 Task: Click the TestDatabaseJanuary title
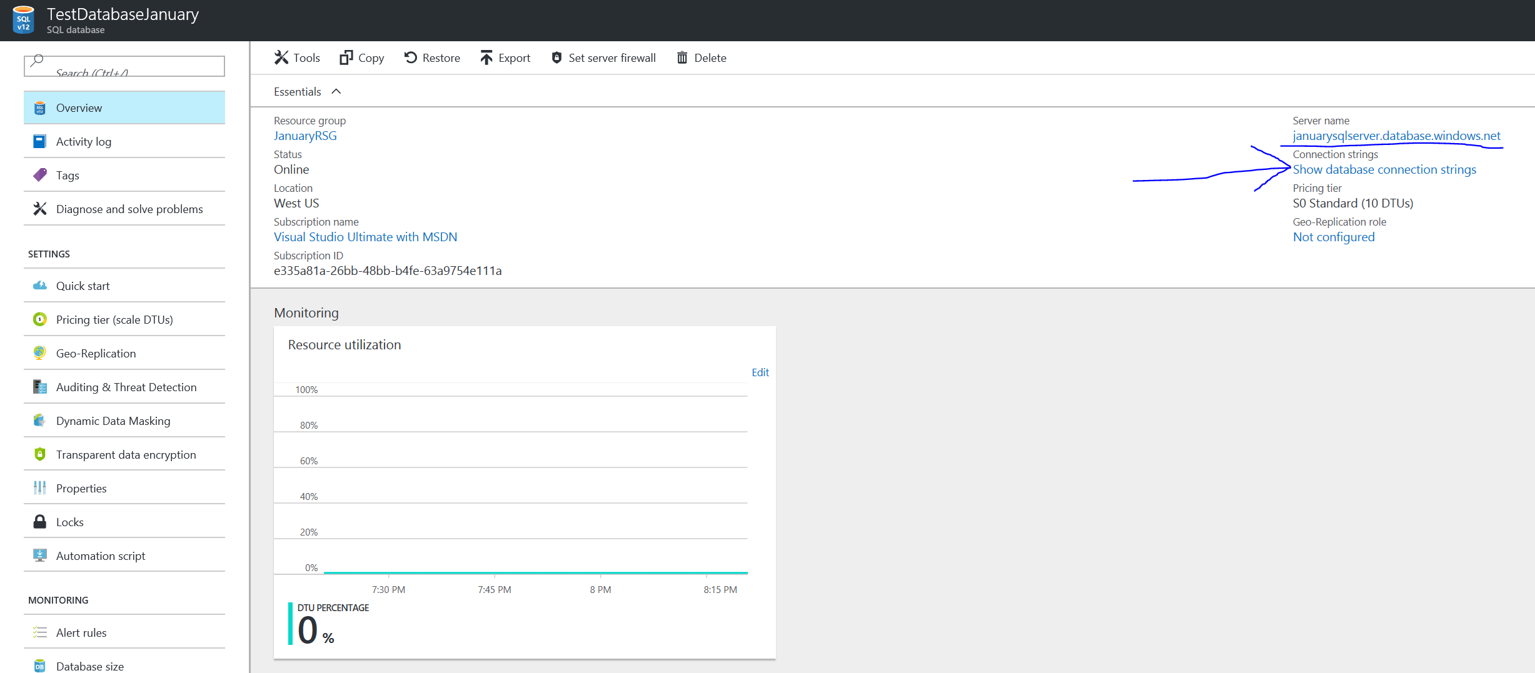[123, 14]
